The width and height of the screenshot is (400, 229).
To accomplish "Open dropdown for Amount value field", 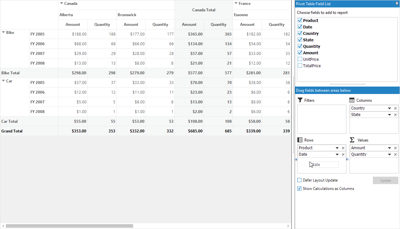I will point(389,148).
